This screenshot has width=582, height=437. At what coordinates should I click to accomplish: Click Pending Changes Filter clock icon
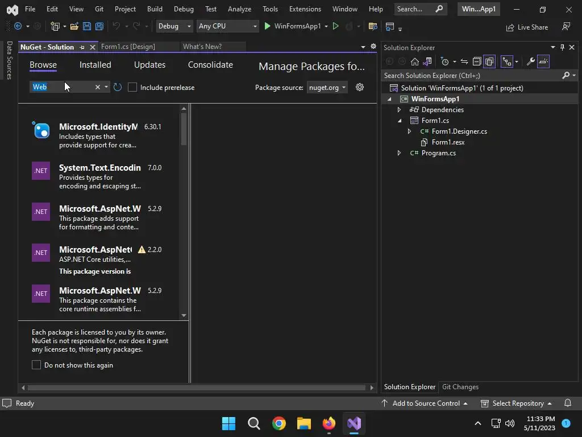point(444,61)
